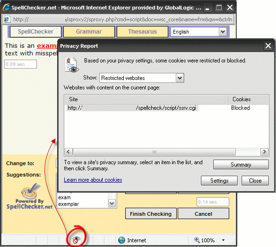Select the suggestion exam

[64, 197]
